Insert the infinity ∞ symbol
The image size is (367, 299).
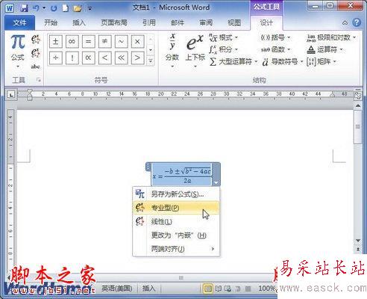click(72, 41)
